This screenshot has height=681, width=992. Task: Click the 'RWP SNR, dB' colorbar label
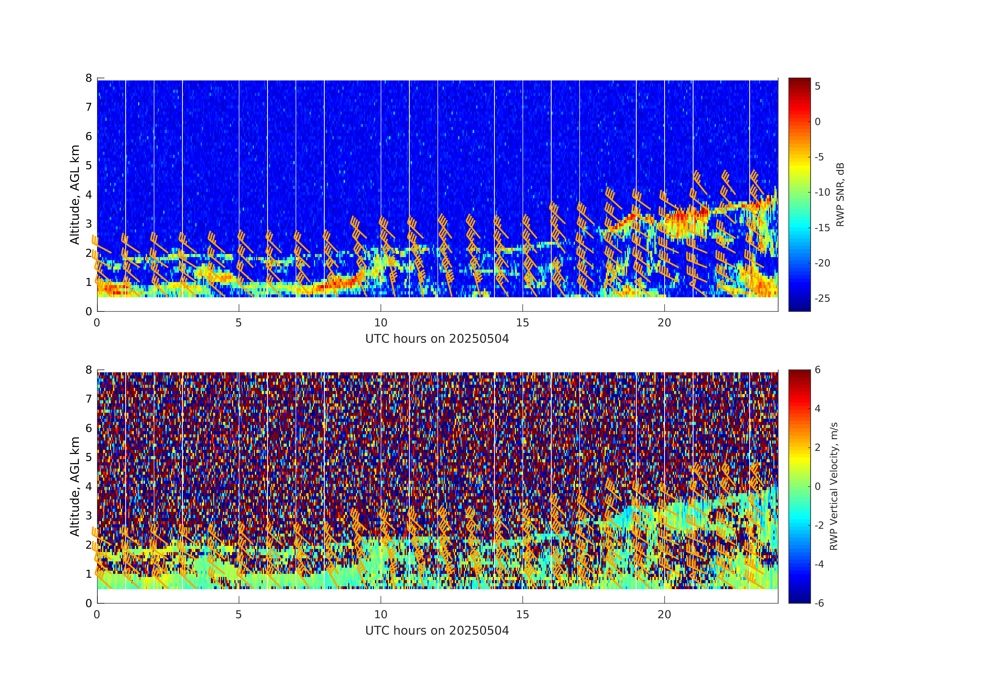click(840, 194)
